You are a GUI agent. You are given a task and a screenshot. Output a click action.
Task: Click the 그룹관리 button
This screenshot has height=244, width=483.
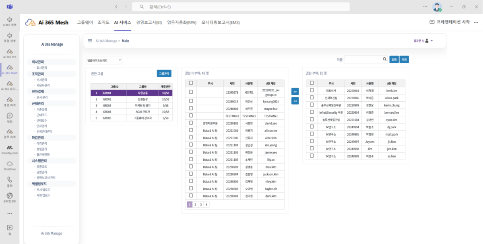164,74
